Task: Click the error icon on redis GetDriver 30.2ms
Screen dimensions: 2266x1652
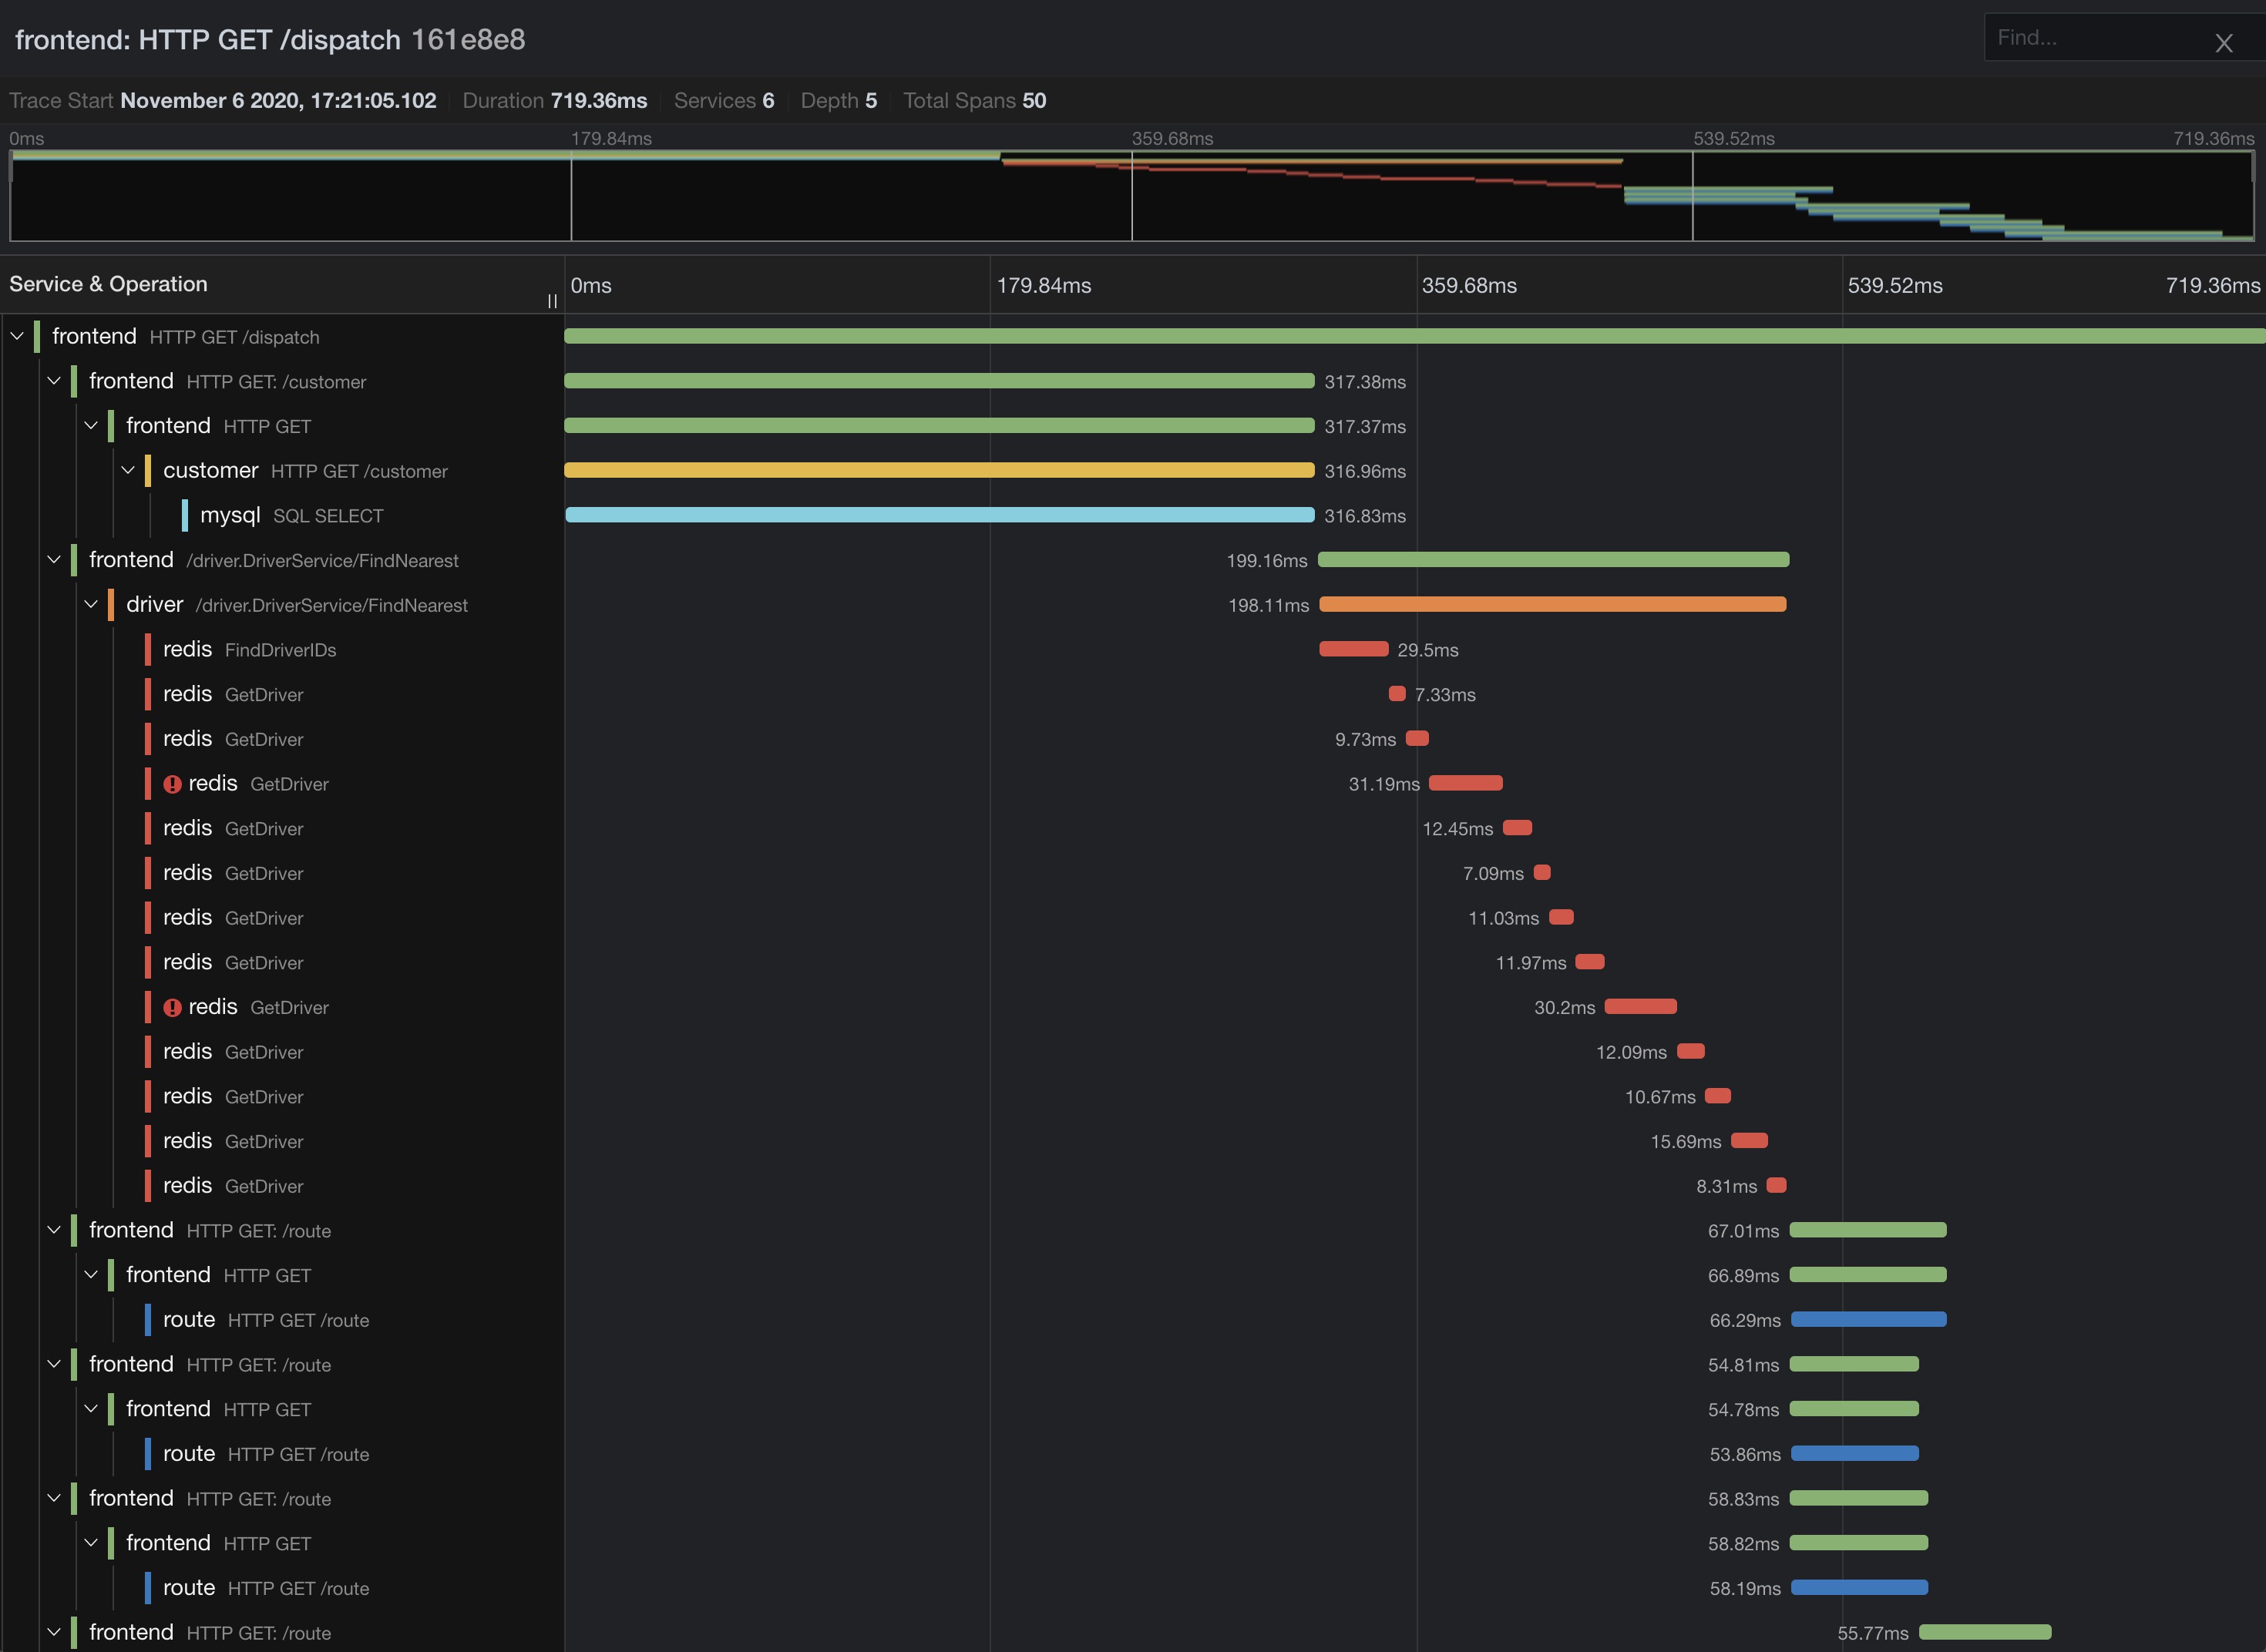Action: (x=172, y=1008)
